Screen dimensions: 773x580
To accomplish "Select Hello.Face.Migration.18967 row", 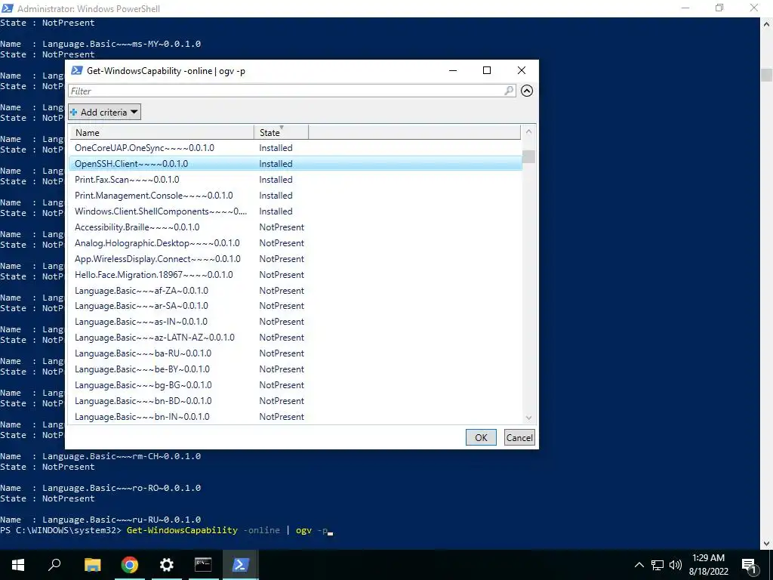I will (x=296, y=275).
